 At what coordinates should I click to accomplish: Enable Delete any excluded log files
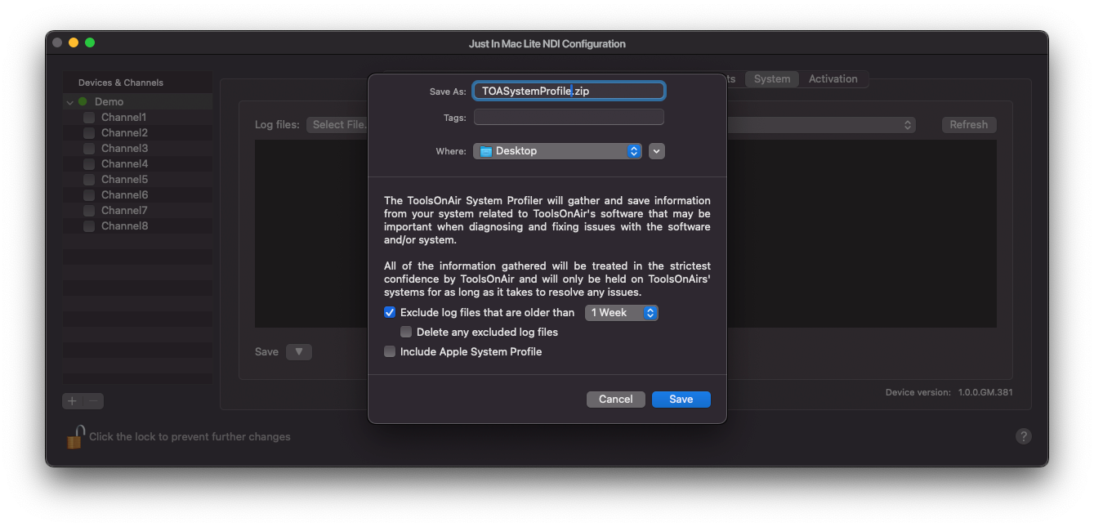(x=406, y=333)
